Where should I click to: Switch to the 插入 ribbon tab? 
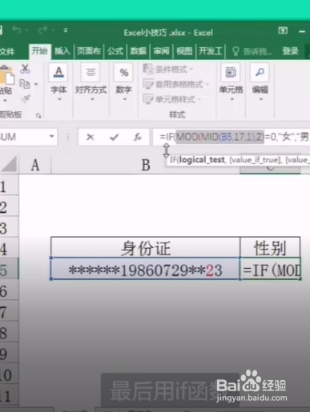(x=62, y=50)
